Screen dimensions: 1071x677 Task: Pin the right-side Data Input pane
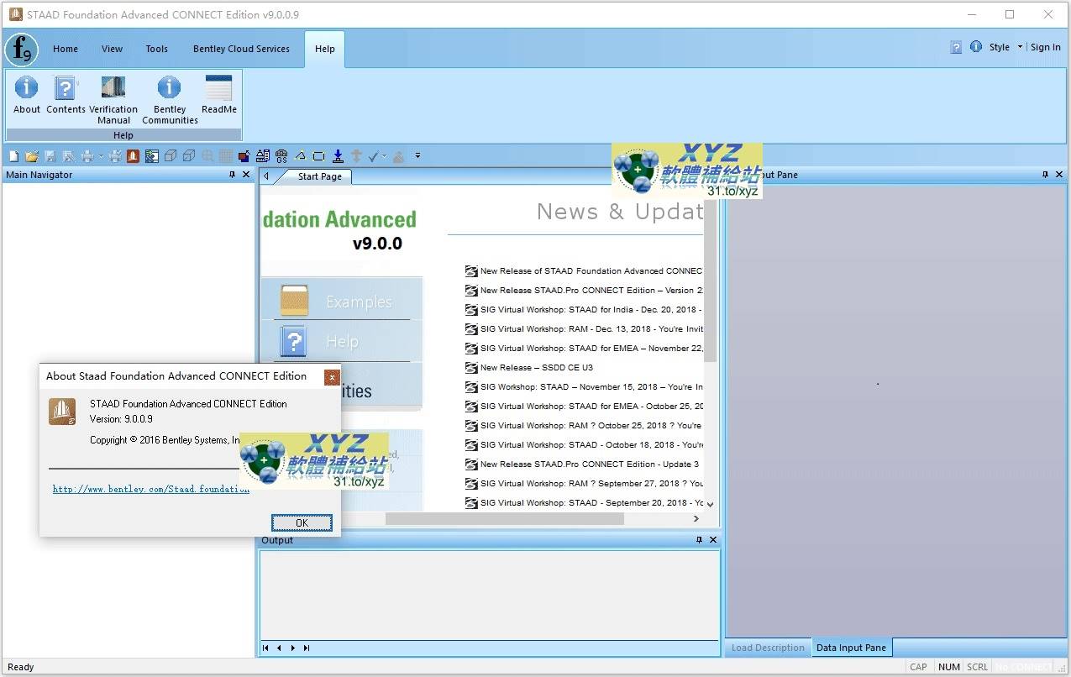click(x=1046, y=175)
